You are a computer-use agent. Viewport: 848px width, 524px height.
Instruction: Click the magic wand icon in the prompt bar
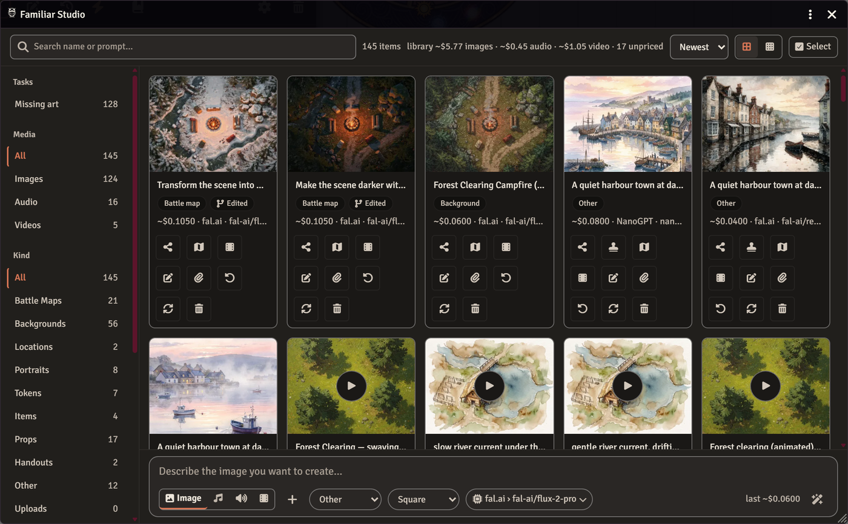[817, 499]
